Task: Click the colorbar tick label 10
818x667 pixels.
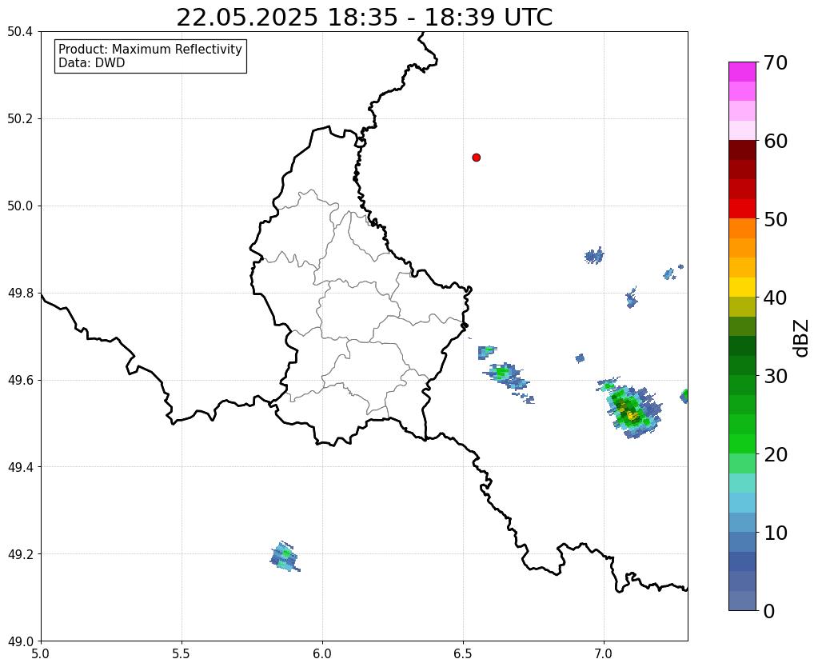Action: [776, 533]
